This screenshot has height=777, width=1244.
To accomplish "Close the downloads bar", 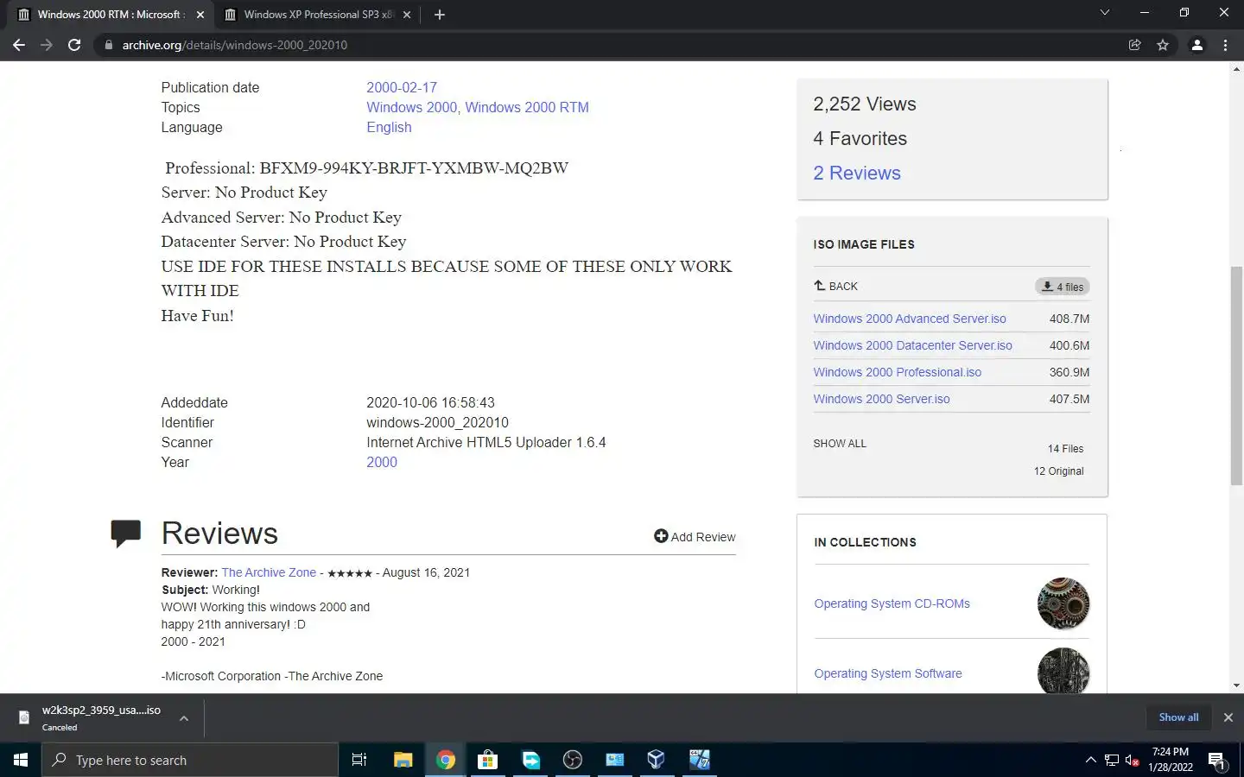I will pyautogui.click(x=1228, y=717).
